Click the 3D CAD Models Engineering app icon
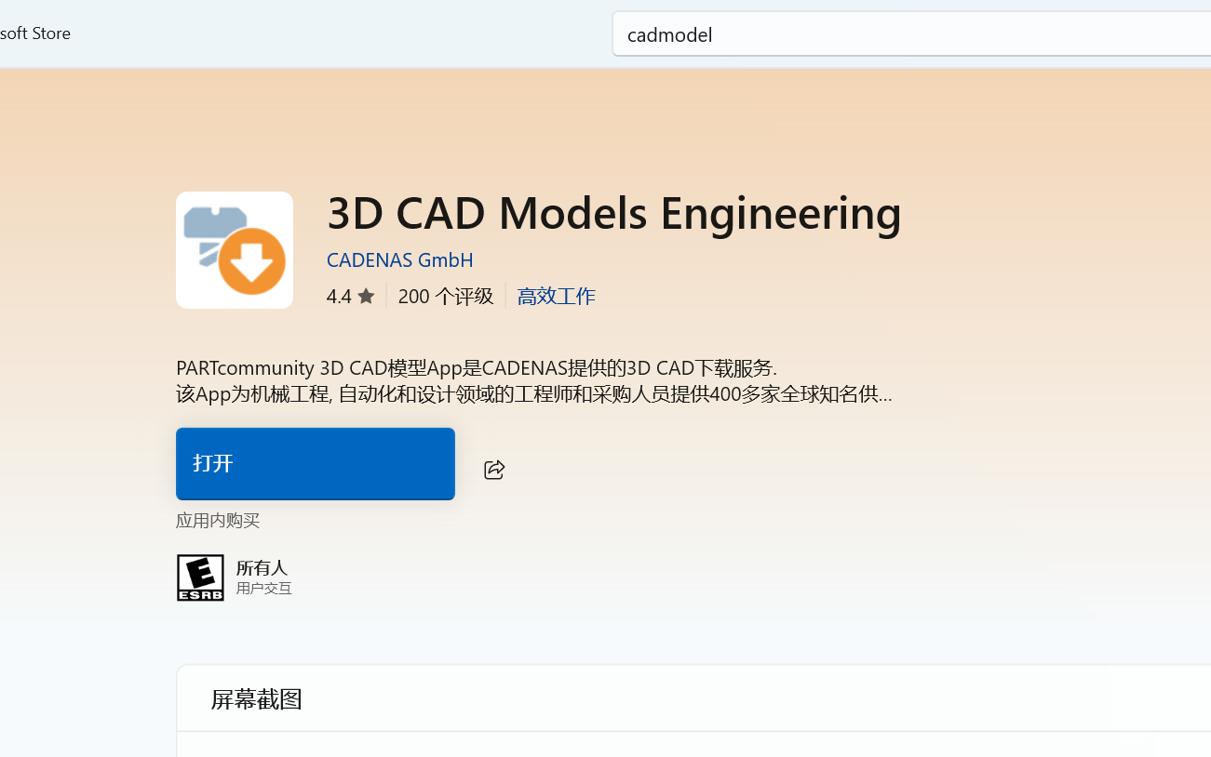 (x=235, y=250)
